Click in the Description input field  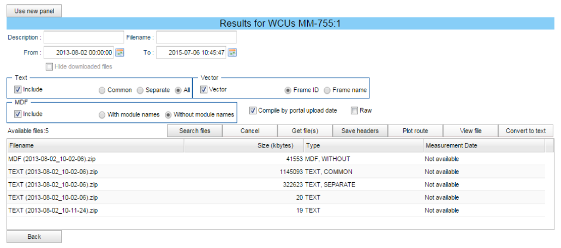[x=83, y=37]
